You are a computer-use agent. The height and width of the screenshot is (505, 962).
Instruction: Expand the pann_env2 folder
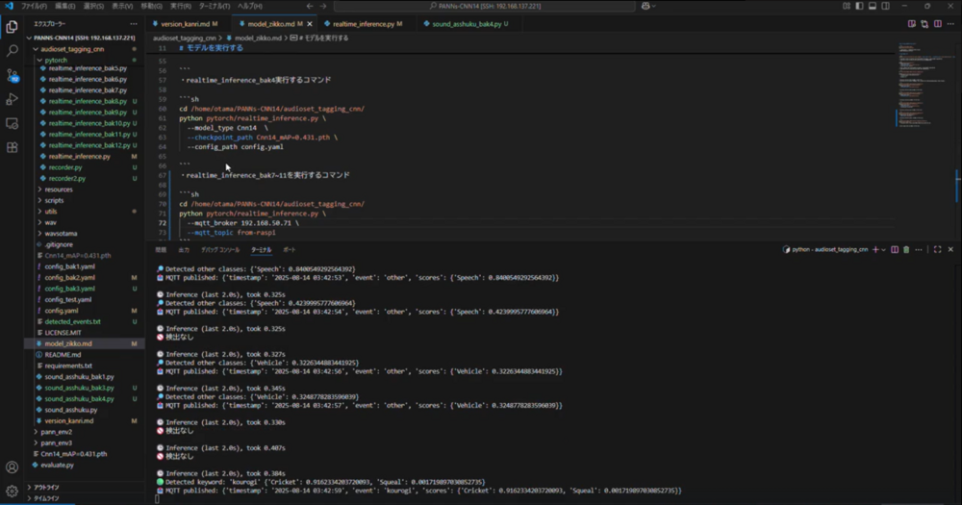(56, 432)
